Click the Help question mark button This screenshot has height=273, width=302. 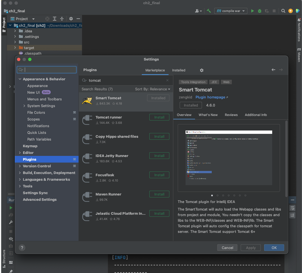click(22, 248)
